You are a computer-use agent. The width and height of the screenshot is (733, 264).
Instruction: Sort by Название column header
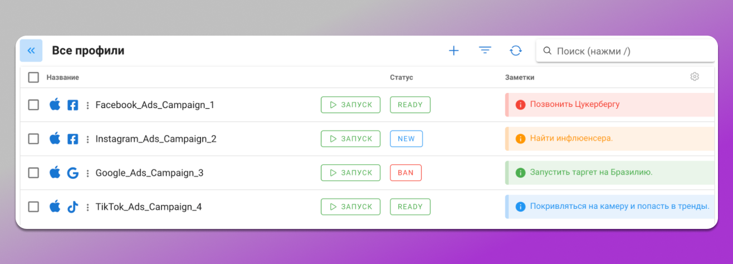(62, 77)
